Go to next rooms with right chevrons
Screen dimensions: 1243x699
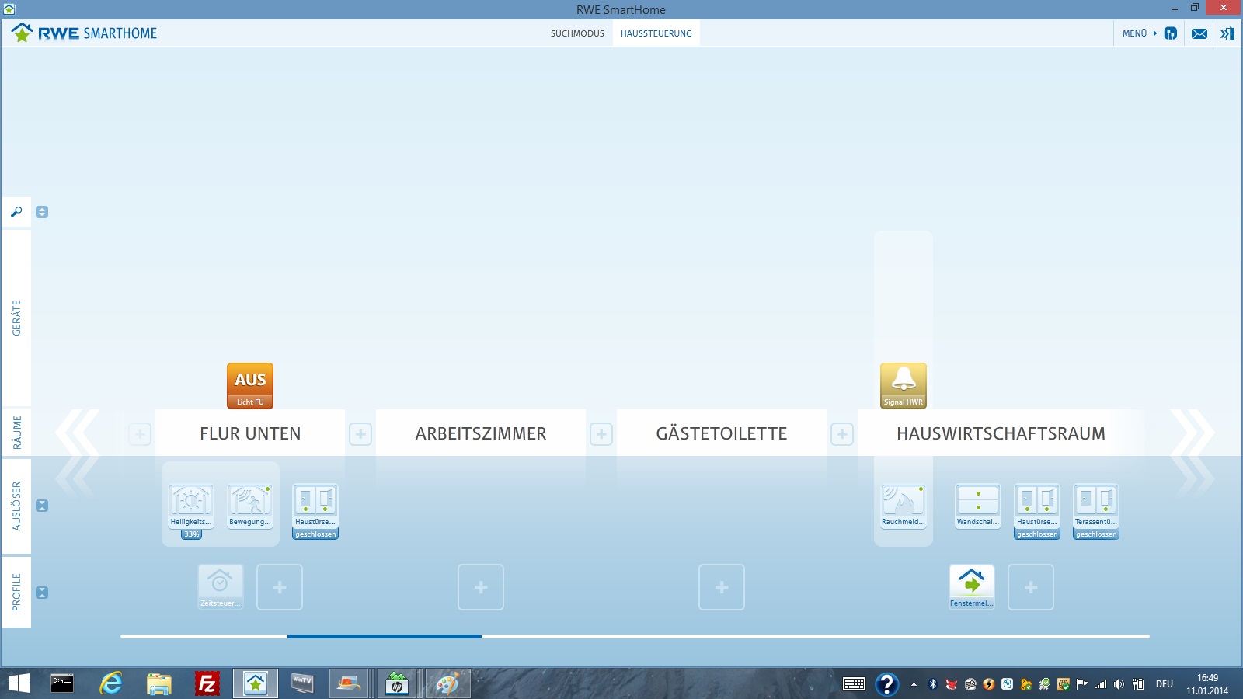(x=1192, y=433)
